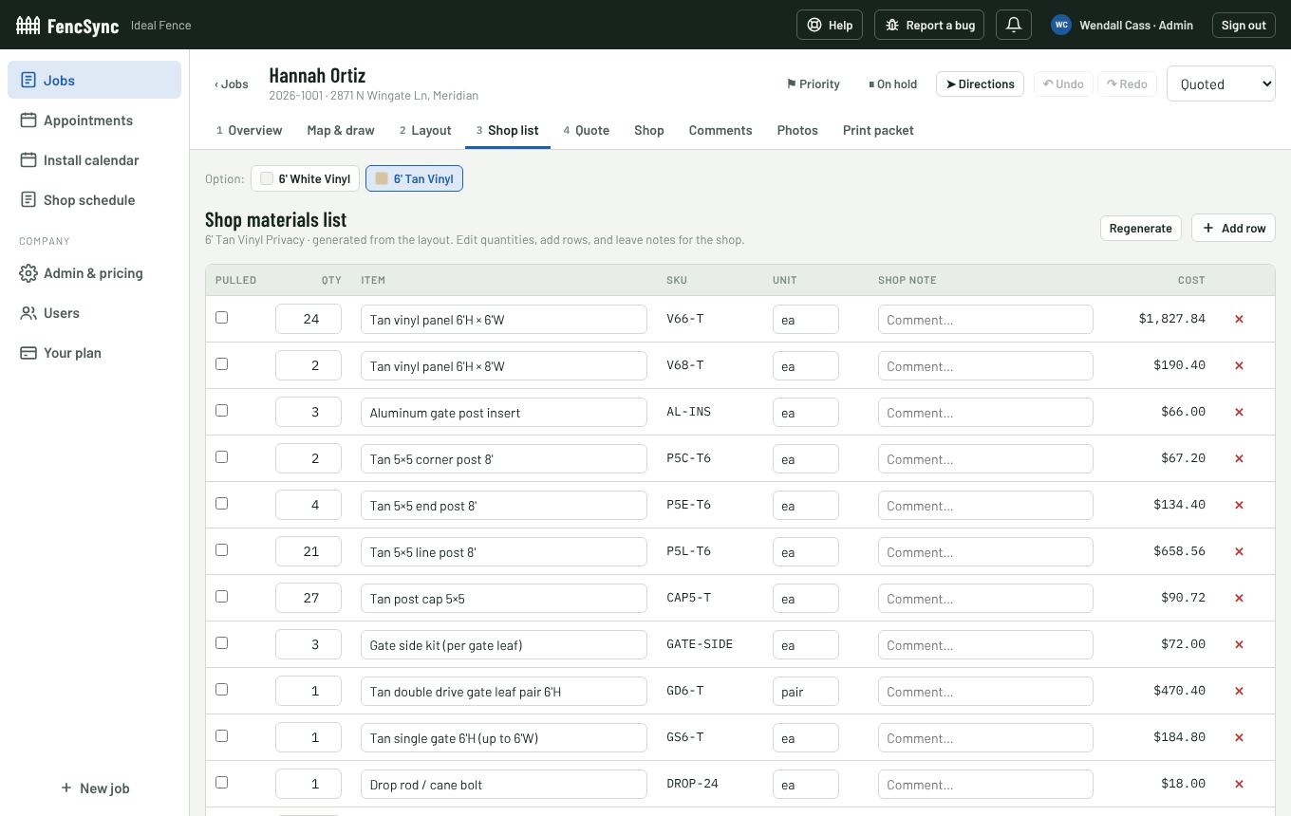Click the Sign out button
The height and width of the screenshot is (816, 1291).
1244,25
